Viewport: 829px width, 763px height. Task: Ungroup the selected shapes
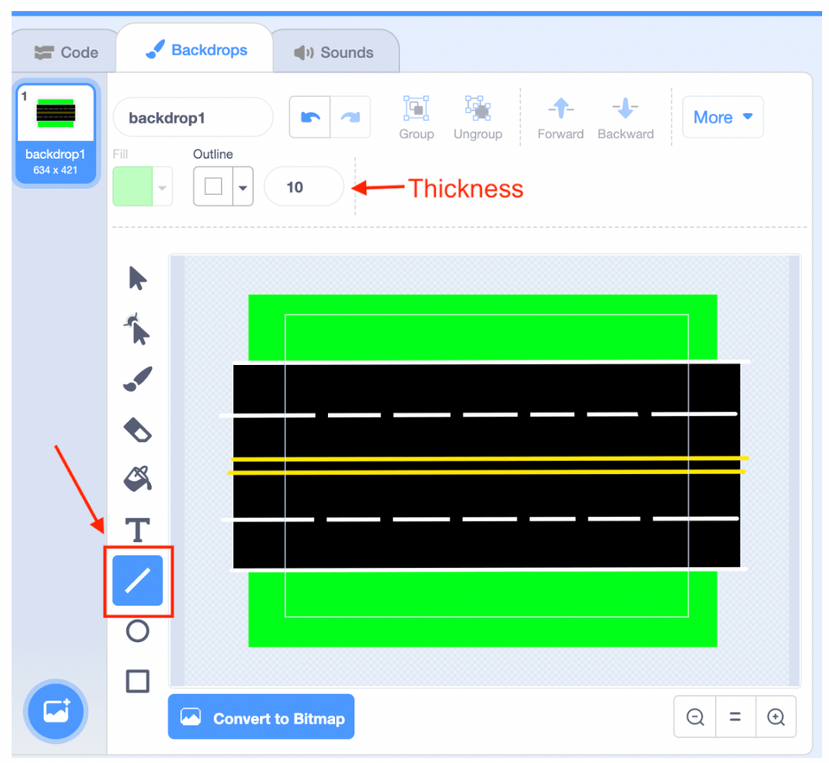[478, 117]
